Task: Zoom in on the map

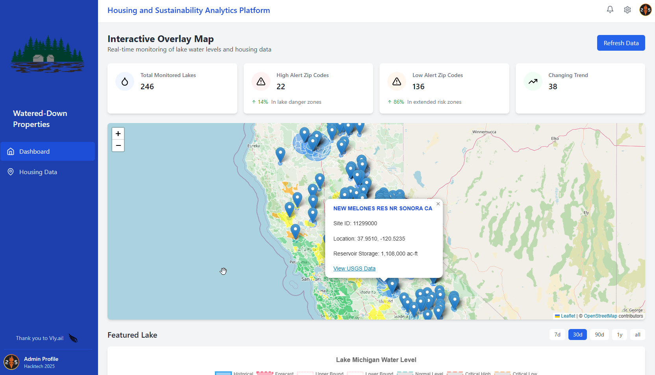Action: 118,134
